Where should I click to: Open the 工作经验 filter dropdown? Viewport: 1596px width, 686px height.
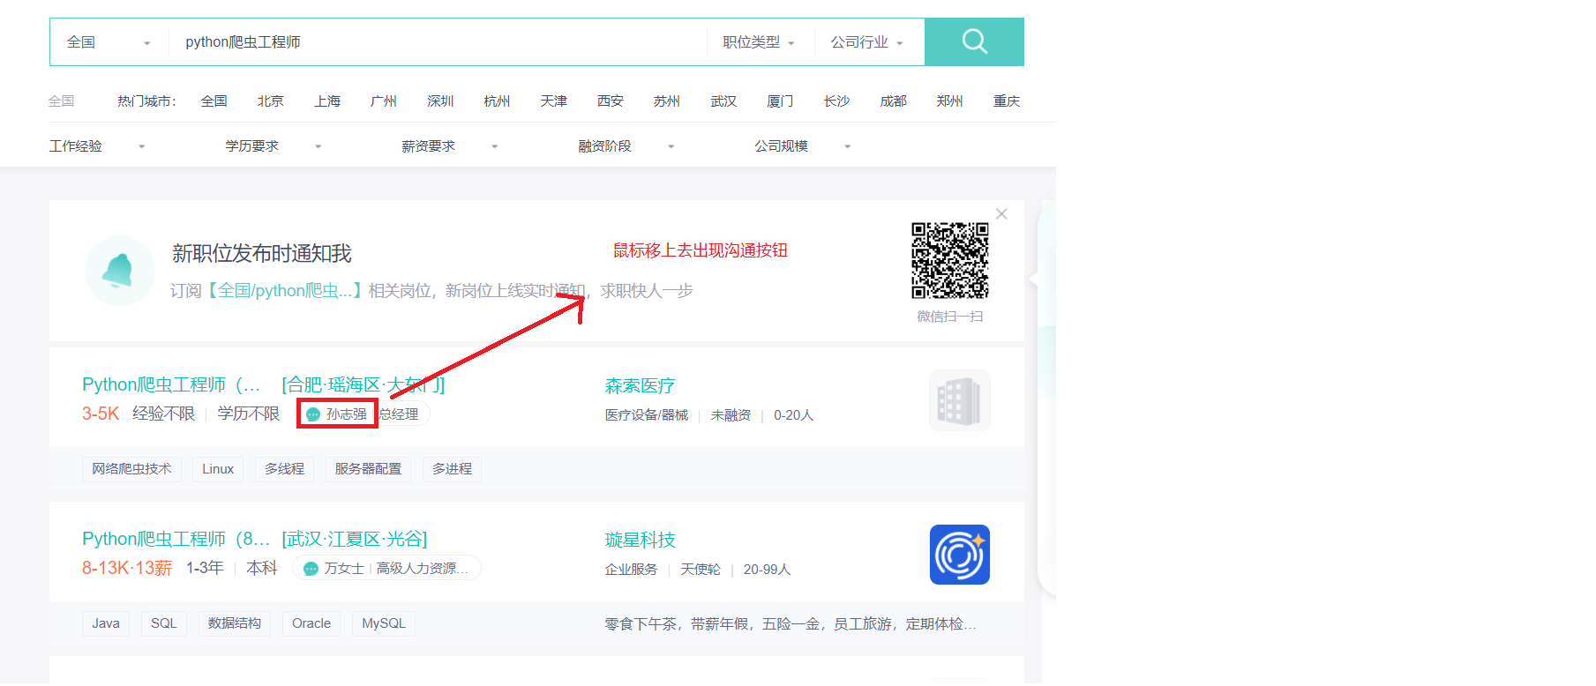pos(97,146)
